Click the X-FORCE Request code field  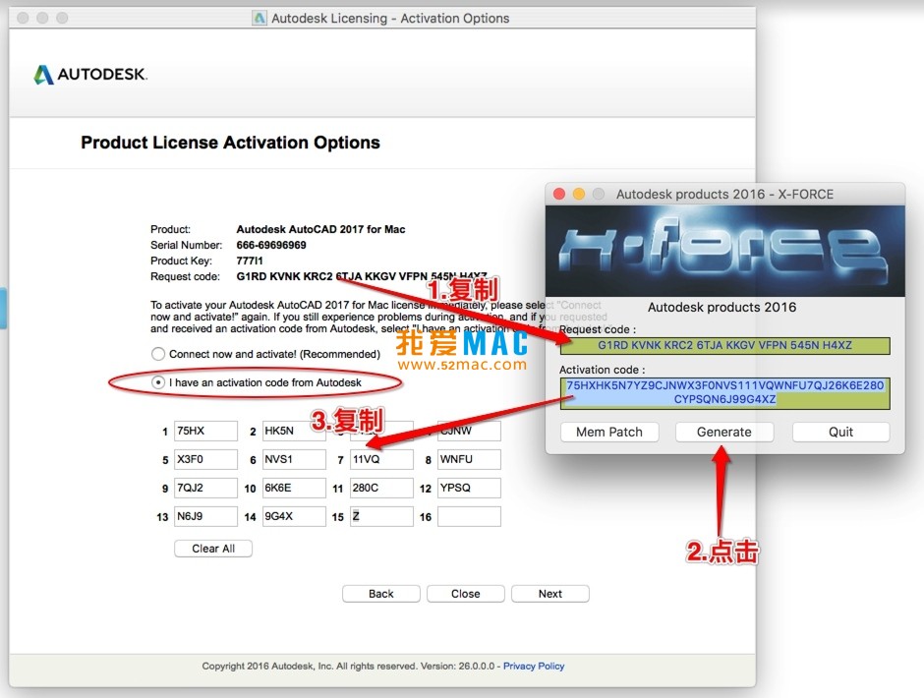click(x=724, y=345)
